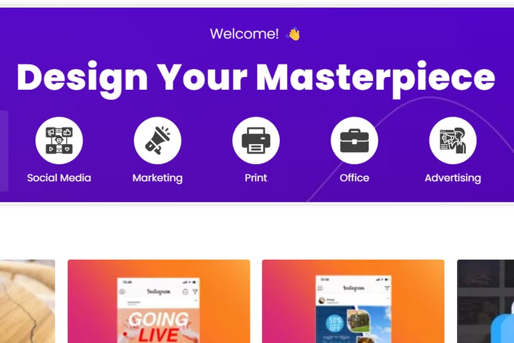
Task: Click the waving hand emoji
Action: [x=293, y=33]
